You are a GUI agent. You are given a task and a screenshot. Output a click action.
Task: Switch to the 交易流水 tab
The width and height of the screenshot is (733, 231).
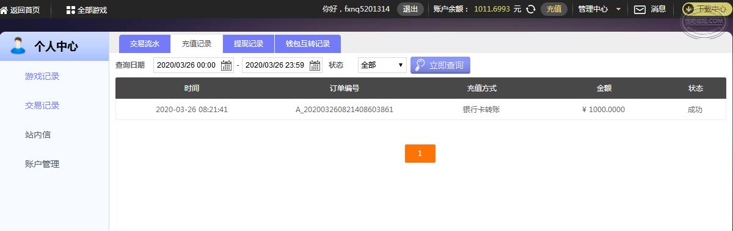pyautogui.click(x=145, y=44)
